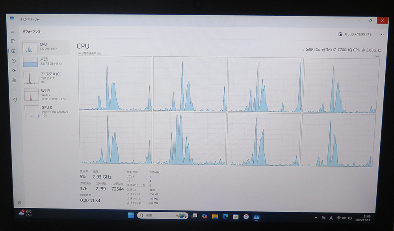Click the thread count 2299

click(101, 189)
